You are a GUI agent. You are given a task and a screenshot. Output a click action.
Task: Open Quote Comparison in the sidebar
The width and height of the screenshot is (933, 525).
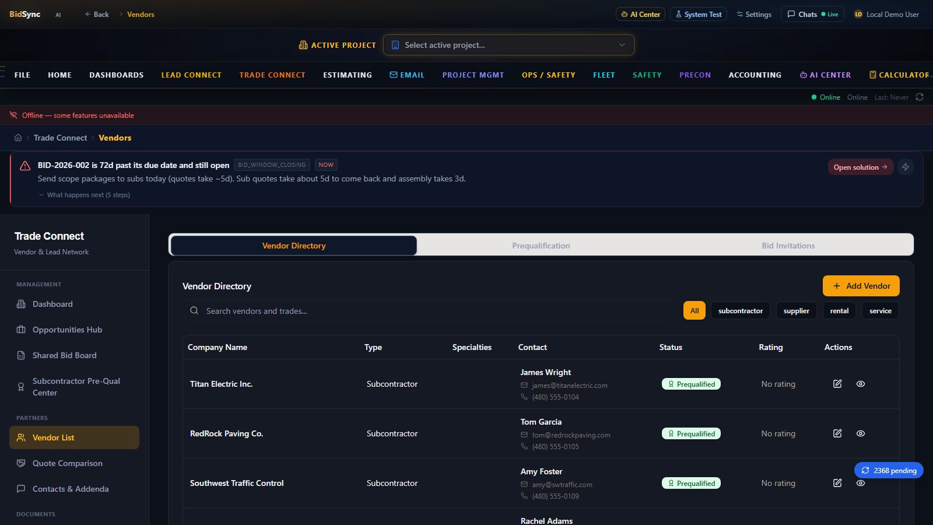(75, 463)
